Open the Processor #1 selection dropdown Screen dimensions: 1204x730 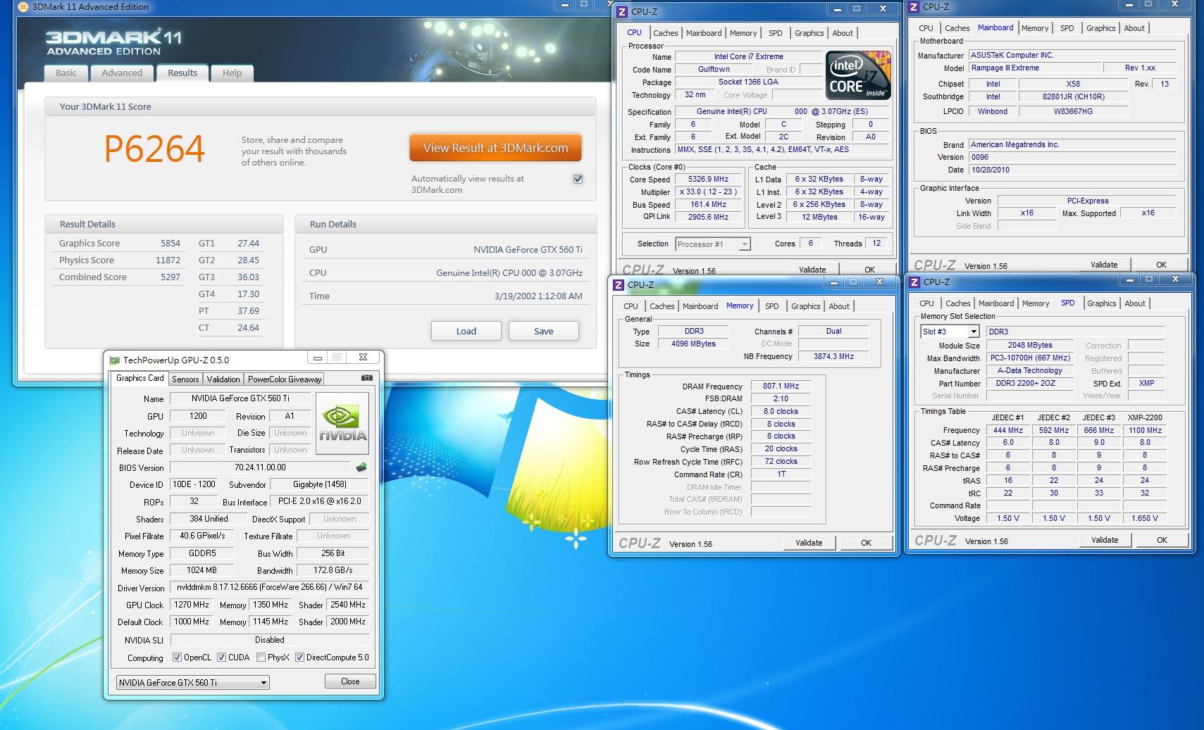point(744,244)
